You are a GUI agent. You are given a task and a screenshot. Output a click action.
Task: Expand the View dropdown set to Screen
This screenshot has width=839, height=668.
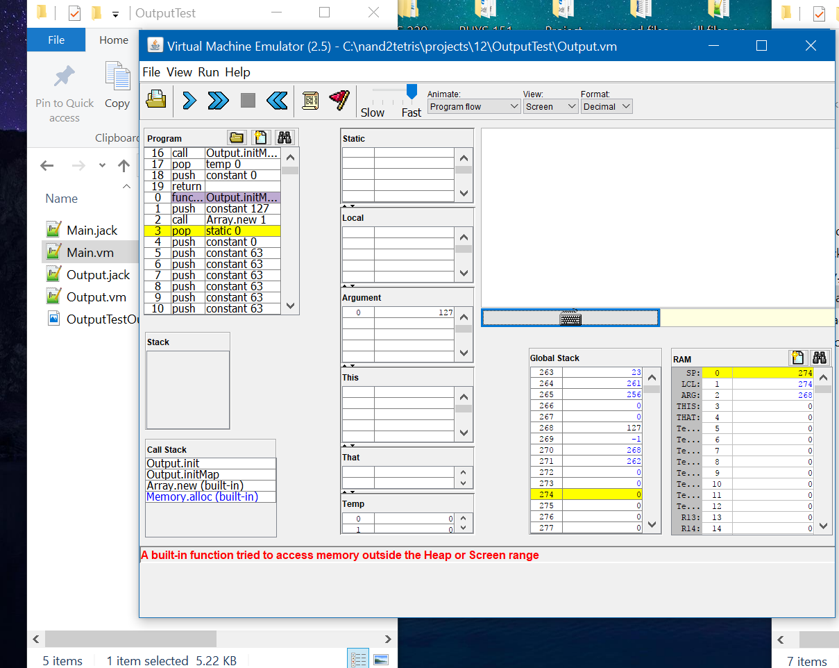coord(551,106)
